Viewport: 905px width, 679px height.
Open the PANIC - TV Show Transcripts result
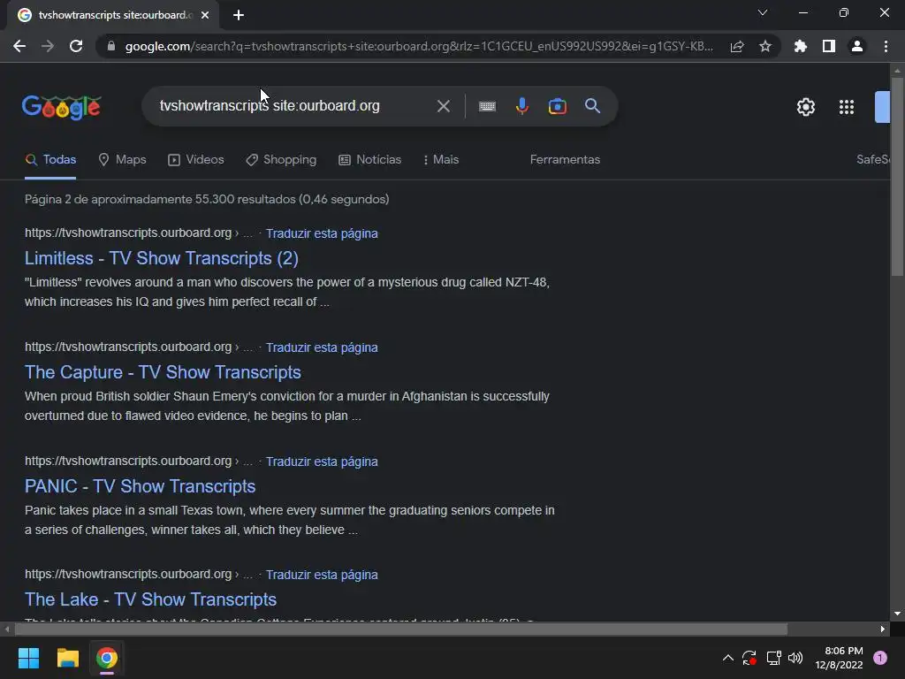pyautogui.click(x=141, y=486)
